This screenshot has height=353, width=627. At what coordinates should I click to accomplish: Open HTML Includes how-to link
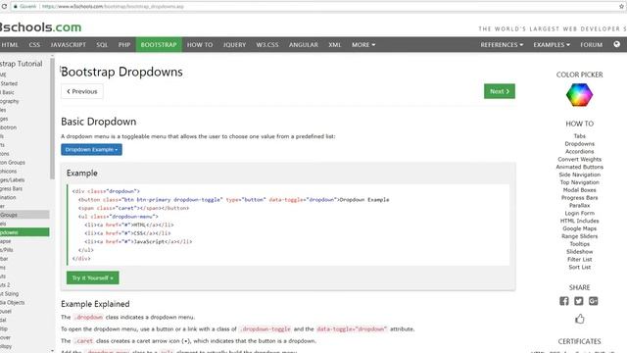579,221
